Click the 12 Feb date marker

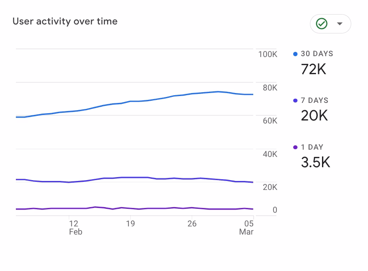pyautogui.click(x=74, y=228)
